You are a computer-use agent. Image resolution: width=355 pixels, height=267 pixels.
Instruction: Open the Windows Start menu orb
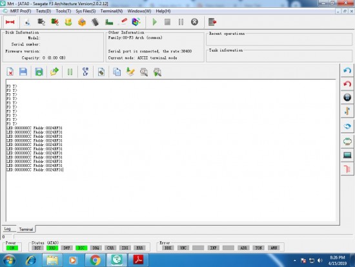(x=9, y=260)
